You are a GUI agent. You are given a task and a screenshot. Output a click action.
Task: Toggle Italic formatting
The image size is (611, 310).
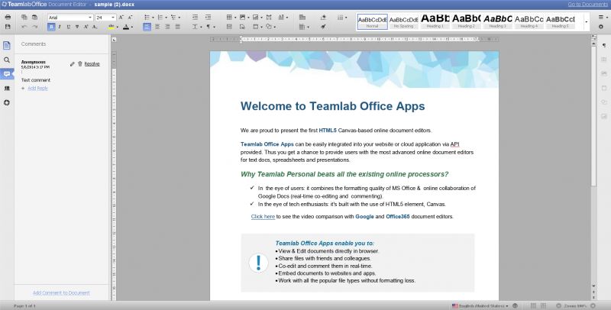pyautogui.click(x=60, y=27)
